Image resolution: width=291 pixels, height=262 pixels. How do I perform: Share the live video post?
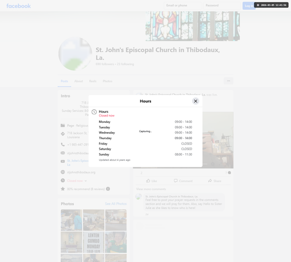point(215,181)
